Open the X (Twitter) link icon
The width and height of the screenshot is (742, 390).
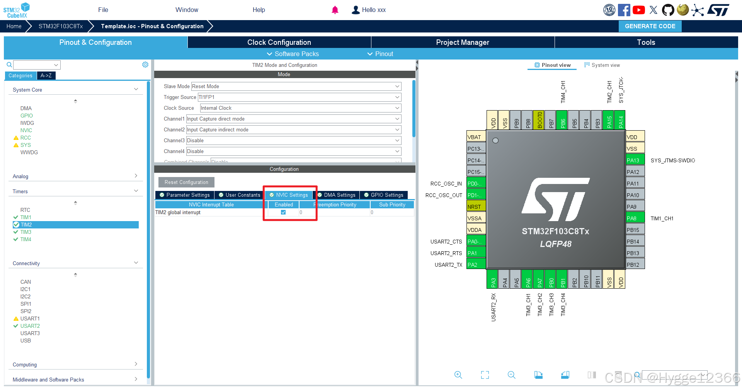click(654, 10)
